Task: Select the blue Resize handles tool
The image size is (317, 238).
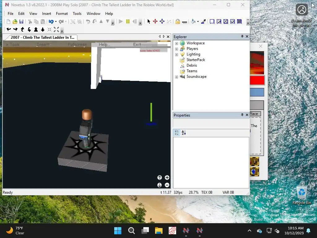Action: click(162, 21)
